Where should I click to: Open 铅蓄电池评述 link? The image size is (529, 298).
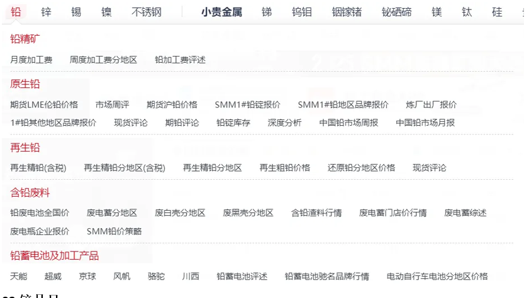[x=242, y=277]
